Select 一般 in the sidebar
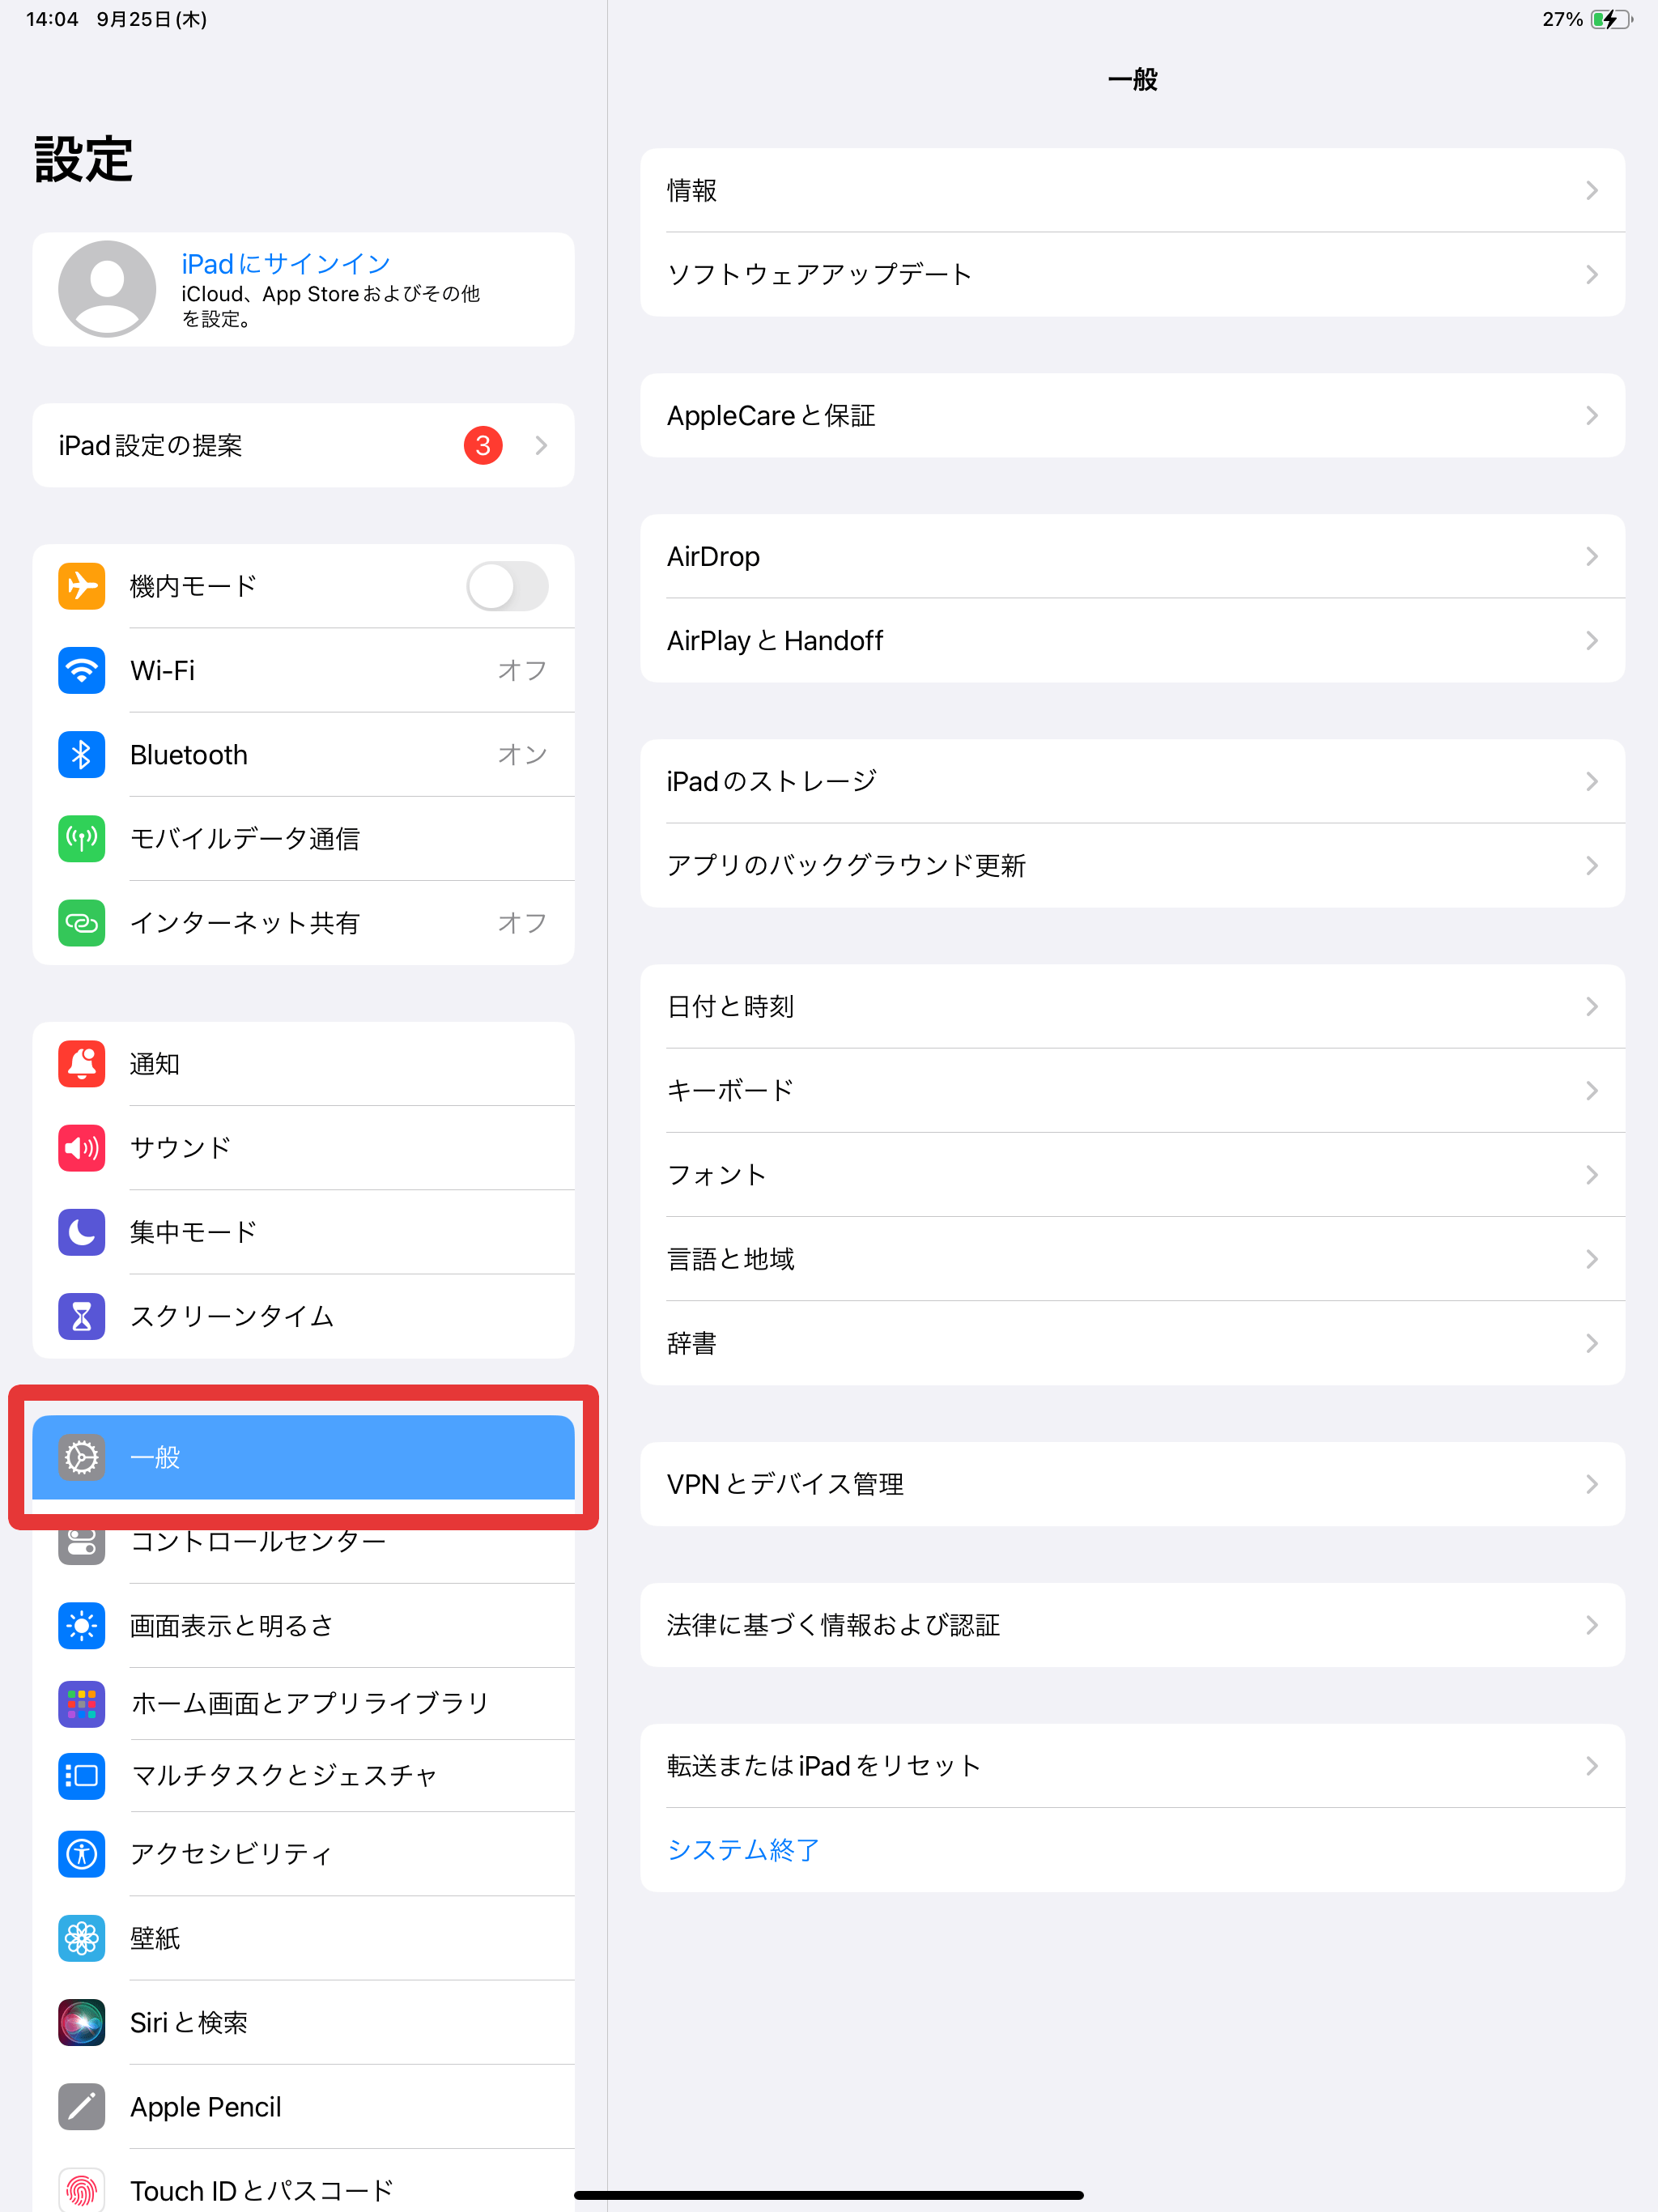The height and width of the screenshot is (2212, 1658). pyautogui.click(x=303, y=1457)
